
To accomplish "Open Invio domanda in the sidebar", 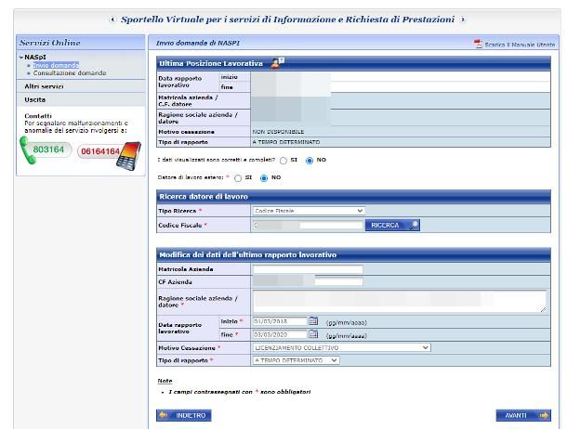I will [x=56, y=65].
